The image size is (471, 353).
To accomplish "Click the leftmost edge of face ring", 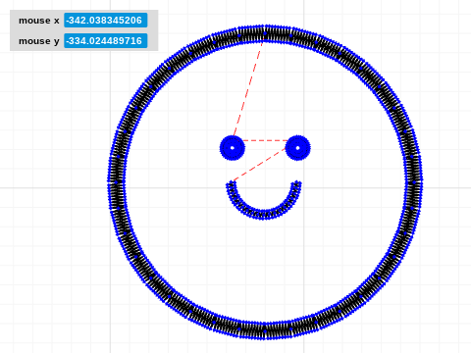I will [116, 182].
